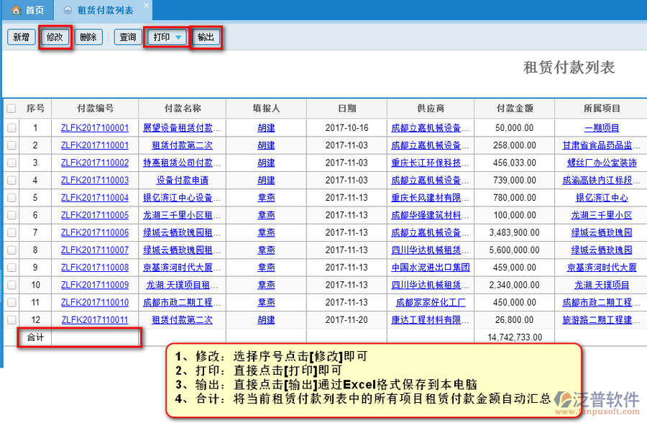Open the 打印 dropdown arrow
This screenshot has height=423, width=647.
coord(178,37)
